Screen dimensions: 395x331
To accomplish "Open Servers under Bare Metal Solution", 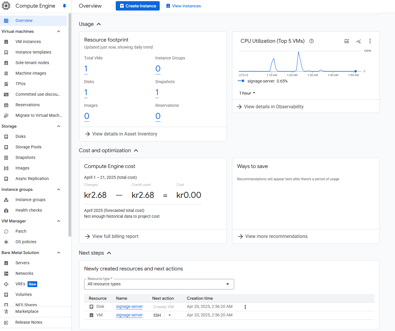I will pyautogui.click(x=23, y=263).
